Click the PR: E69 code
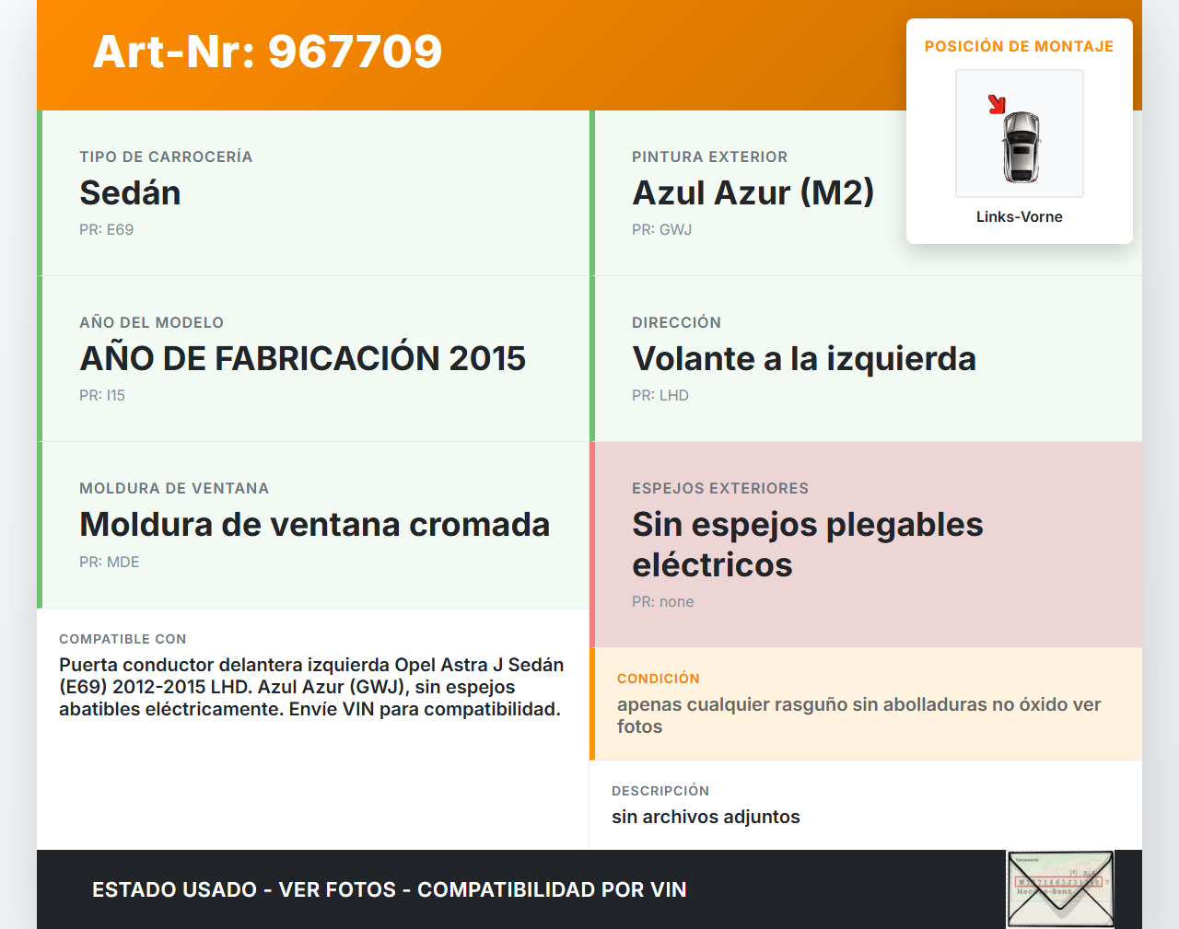Viewport: 1179px width, 929px height. [107, 229]
